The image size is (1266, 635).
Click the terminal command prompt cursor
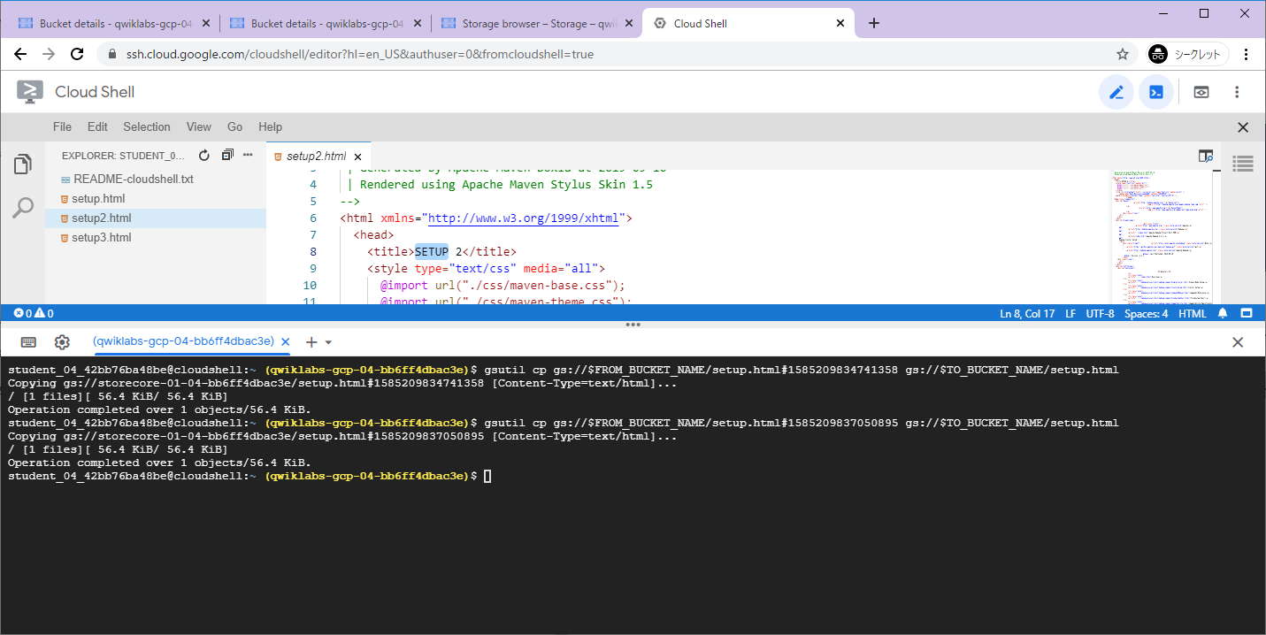tap(487, 477)
